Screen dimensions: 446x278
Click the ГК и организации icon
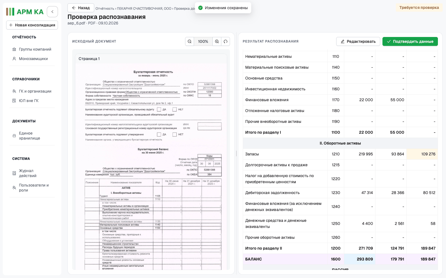[14, 91]
